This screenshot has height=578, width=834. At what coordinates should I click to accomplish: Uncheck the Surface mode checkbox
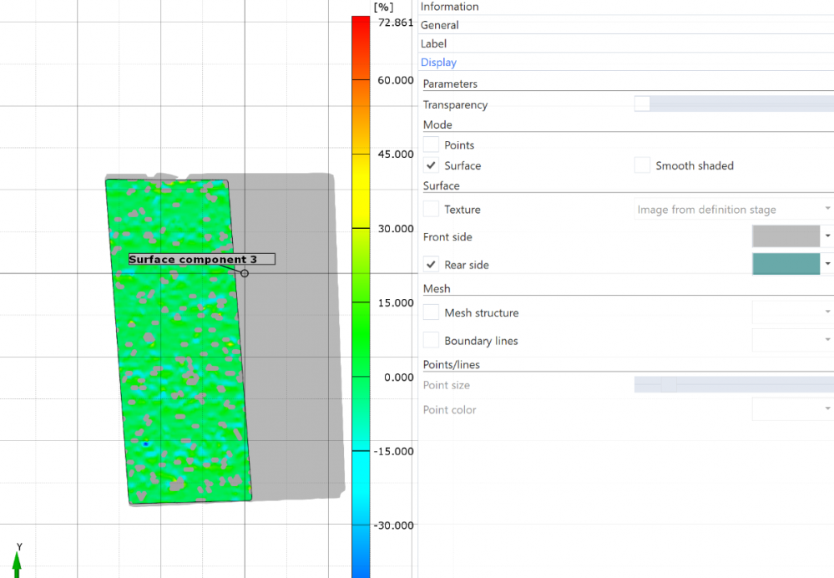coord(431,165)
